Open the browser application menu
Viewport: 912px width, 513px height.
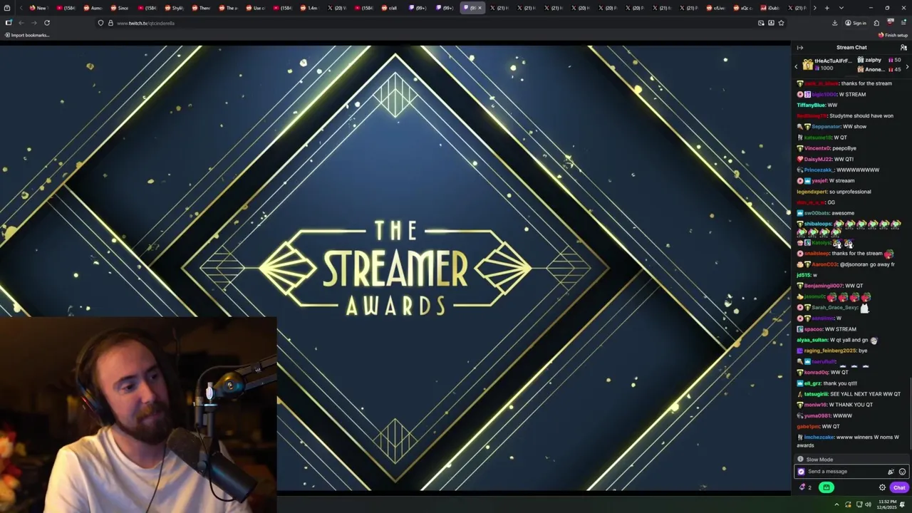903,23
